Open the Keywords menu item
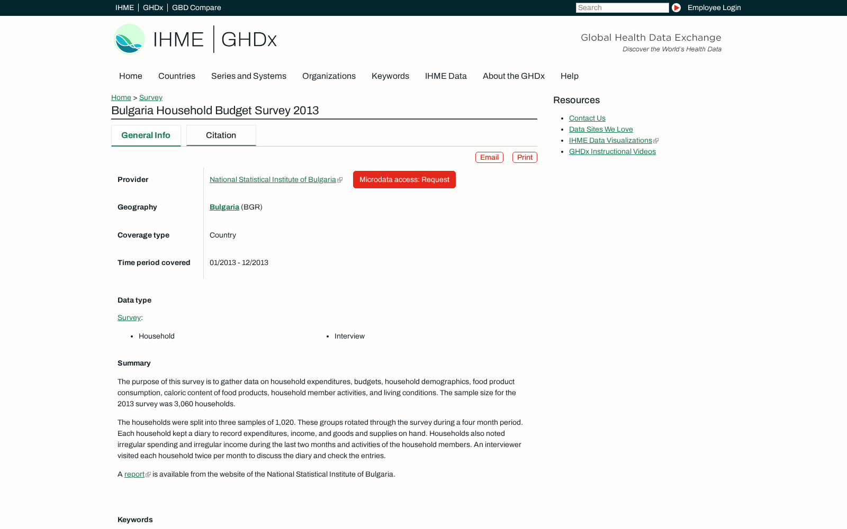 tap(390, 76)
